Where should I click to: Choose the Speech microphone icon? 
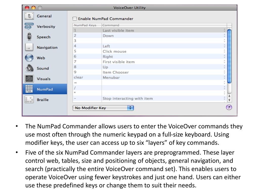29,37
